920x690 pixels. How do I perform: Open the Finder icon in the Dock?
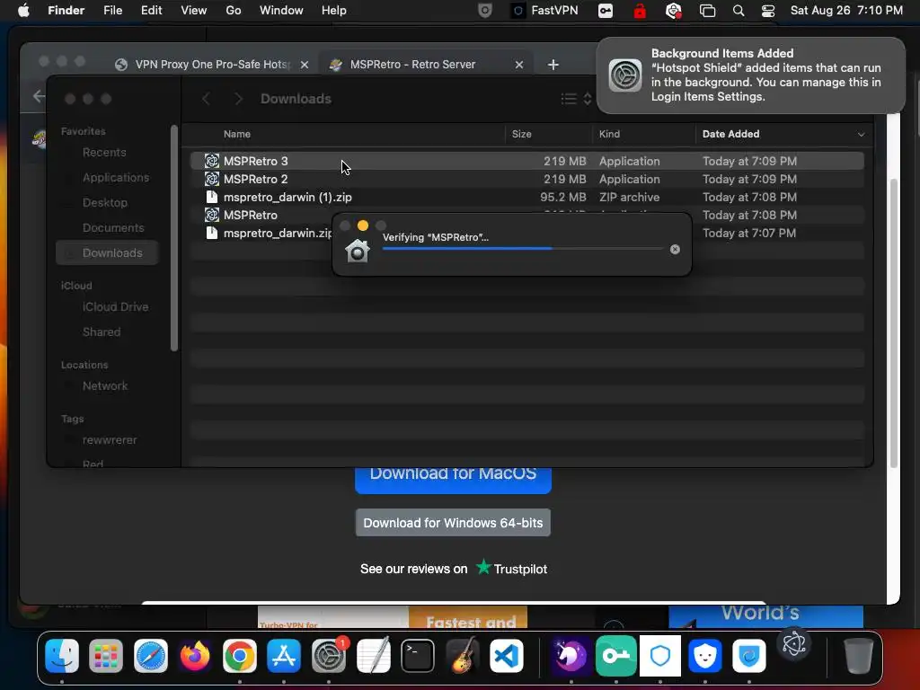tap(62, 655)
